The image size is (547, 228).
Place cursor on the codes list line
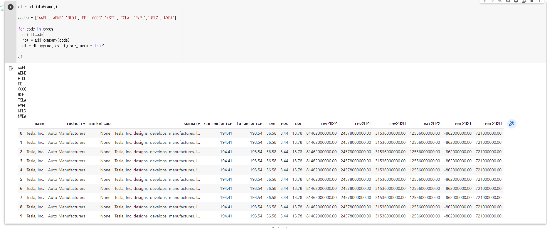pos(97,18)
